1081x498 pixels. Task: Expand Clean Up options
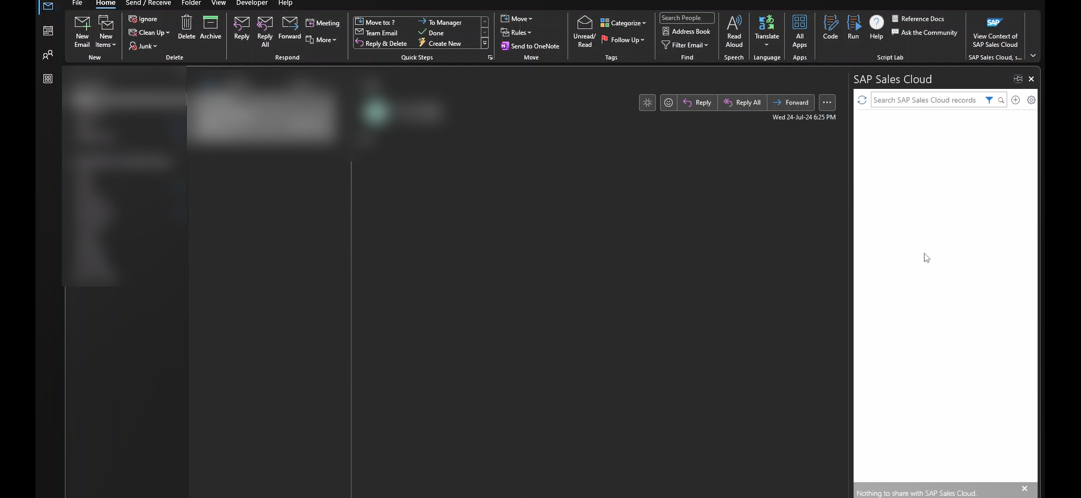(149, 33)
